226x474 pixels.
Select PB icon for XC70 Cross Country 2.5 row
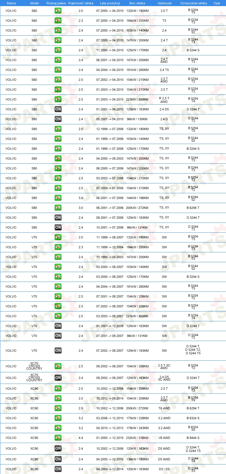(58, 366)
